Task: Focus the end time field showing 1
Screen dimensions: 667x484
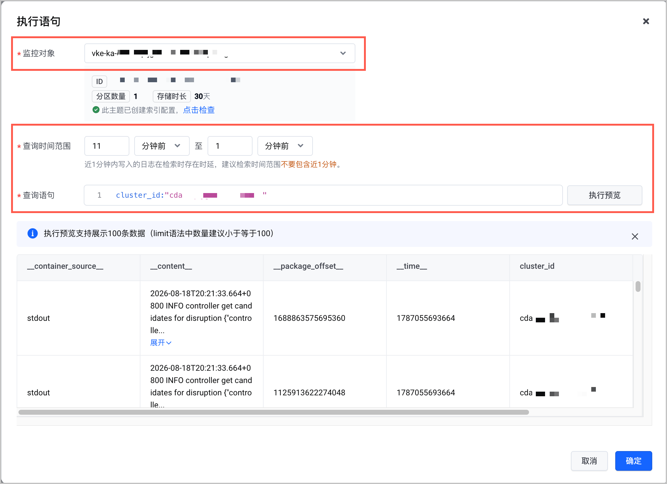Action: coord(230,146)
